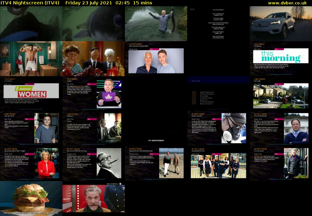Open the white car at sunset thumbnail
Viewport: 312px width, 216px height.
click(281, 24)
